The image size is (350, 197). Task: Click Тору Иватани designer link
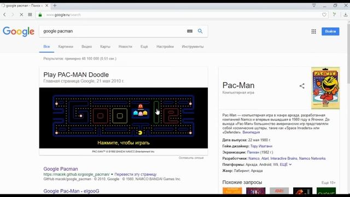(x=261, y=146)
